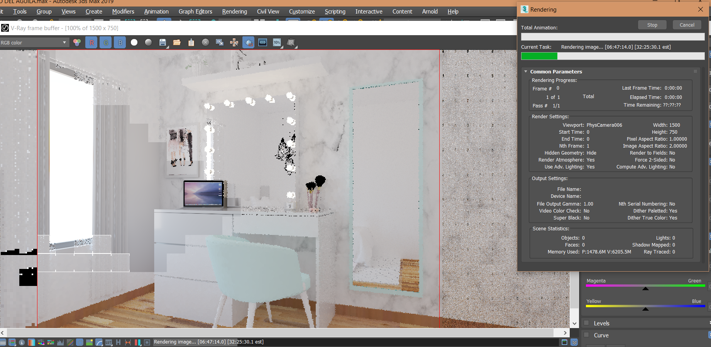Show the history H icon
Screen dimensions: 711x347
click(118, 342)
